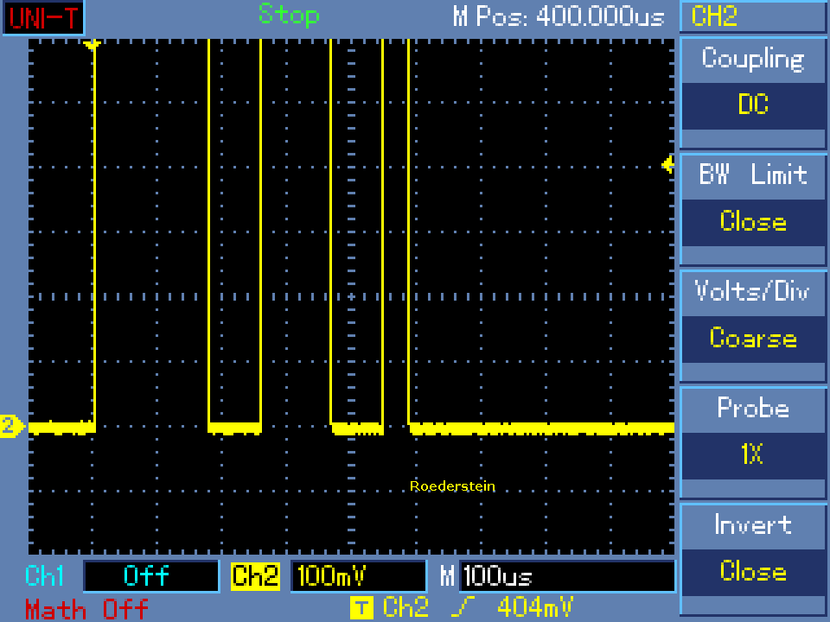Click the highlighted Ch2 channel label
The width and height of the screenshot is (830, 622).
pyautogui.click(x=255, y=576)
